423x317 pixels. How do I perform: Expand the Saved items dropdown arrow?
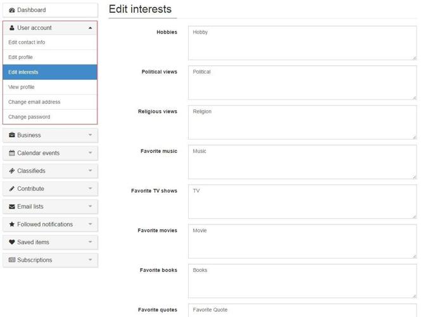click(90, 242)
